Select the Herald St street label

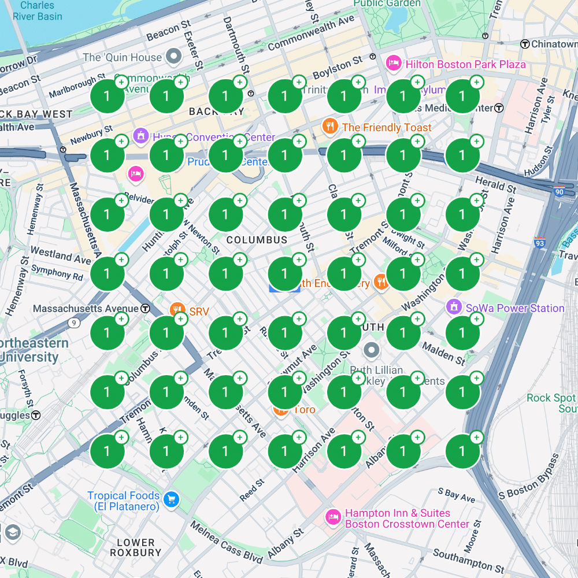tap(496, 185)
